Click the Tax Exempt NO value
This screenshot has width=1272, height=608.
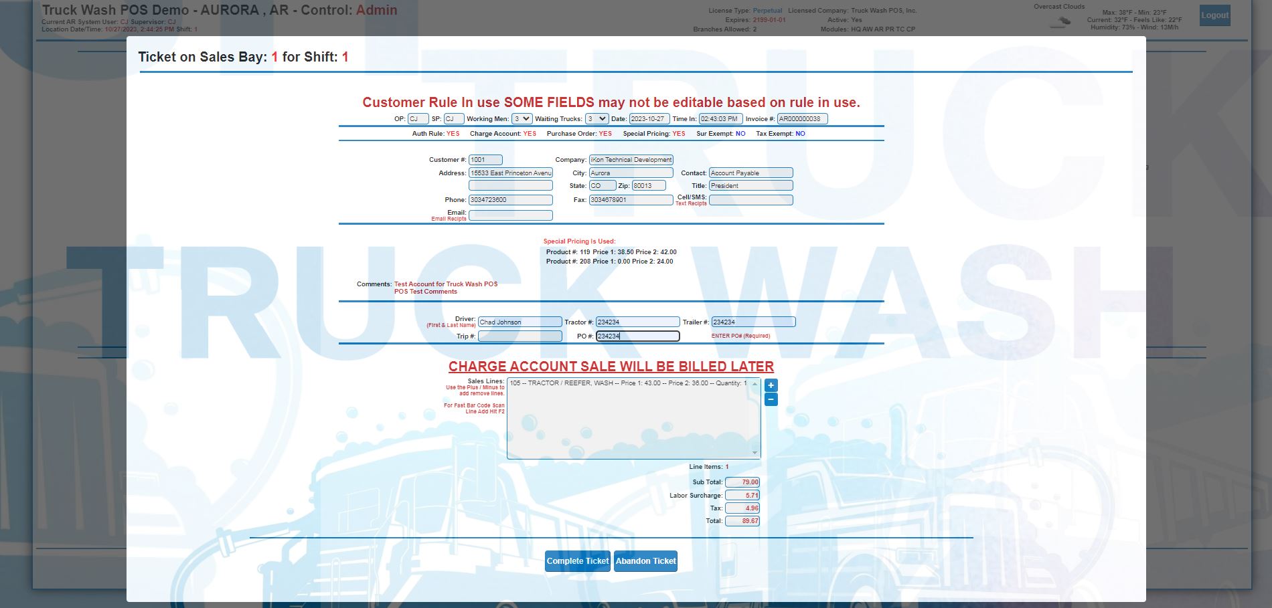pyautogui.click(x=800, y=134)
